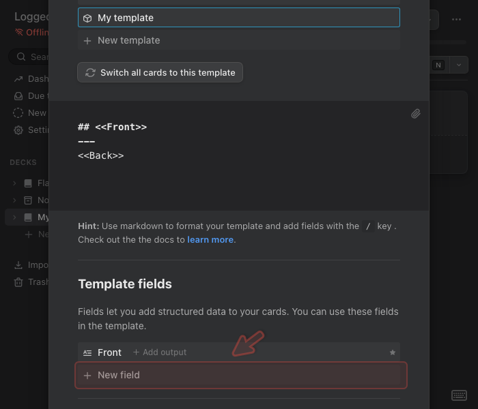This screenshot has height=409, width=478.
Task: Click the Due inbox icon in sidebar
Action: coord(18,96)
